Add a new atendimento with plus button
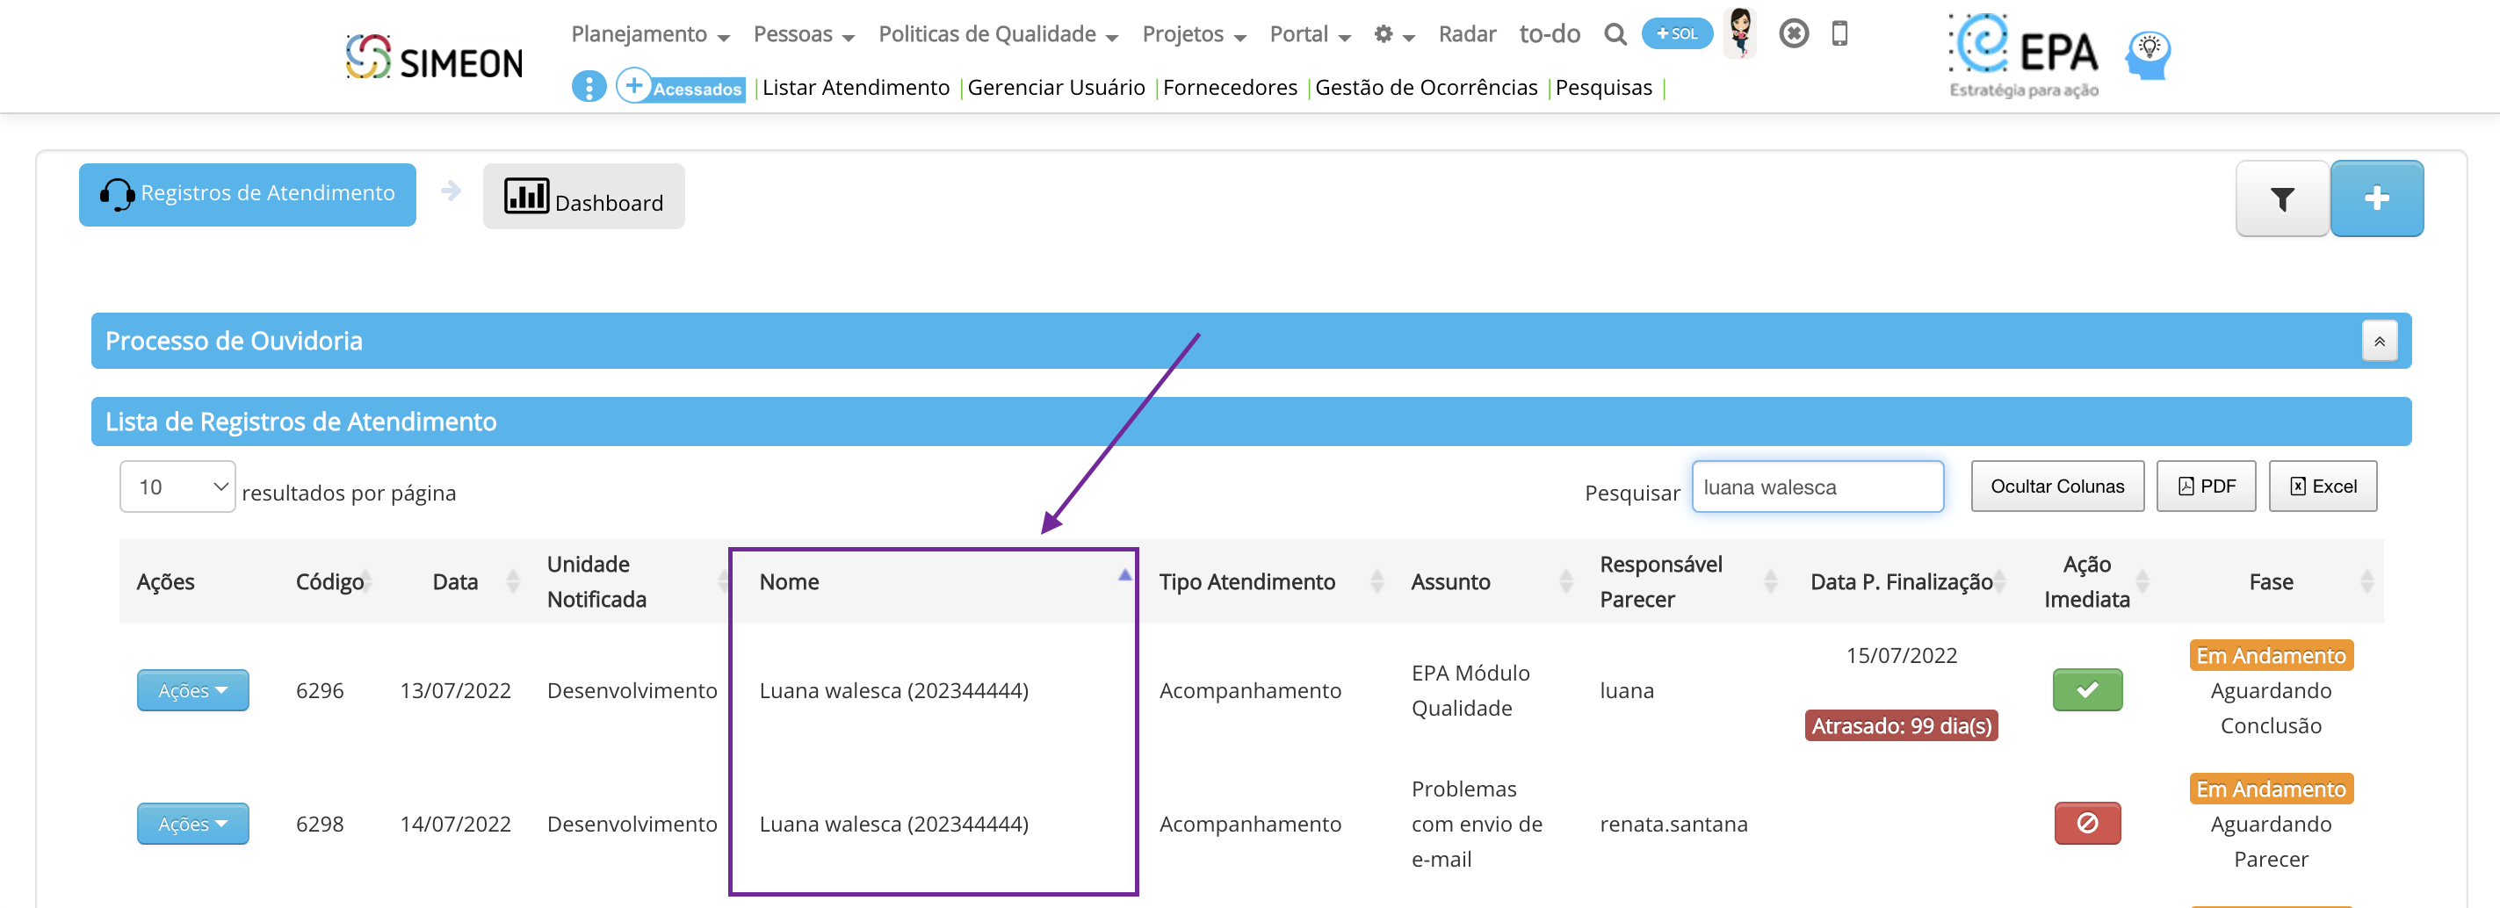Viewport: 2500px width, 908px height. tap(2376, 198)
